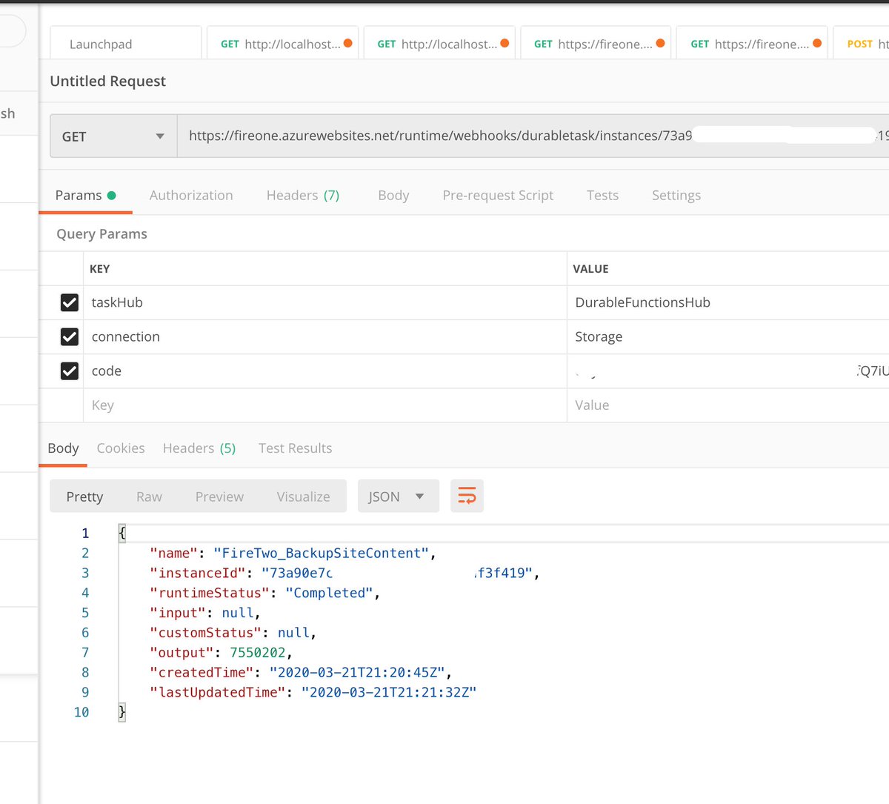This screenshot has height=804, width=889.
Task: Open the JSON format dropdown
Action: [398, 496]
